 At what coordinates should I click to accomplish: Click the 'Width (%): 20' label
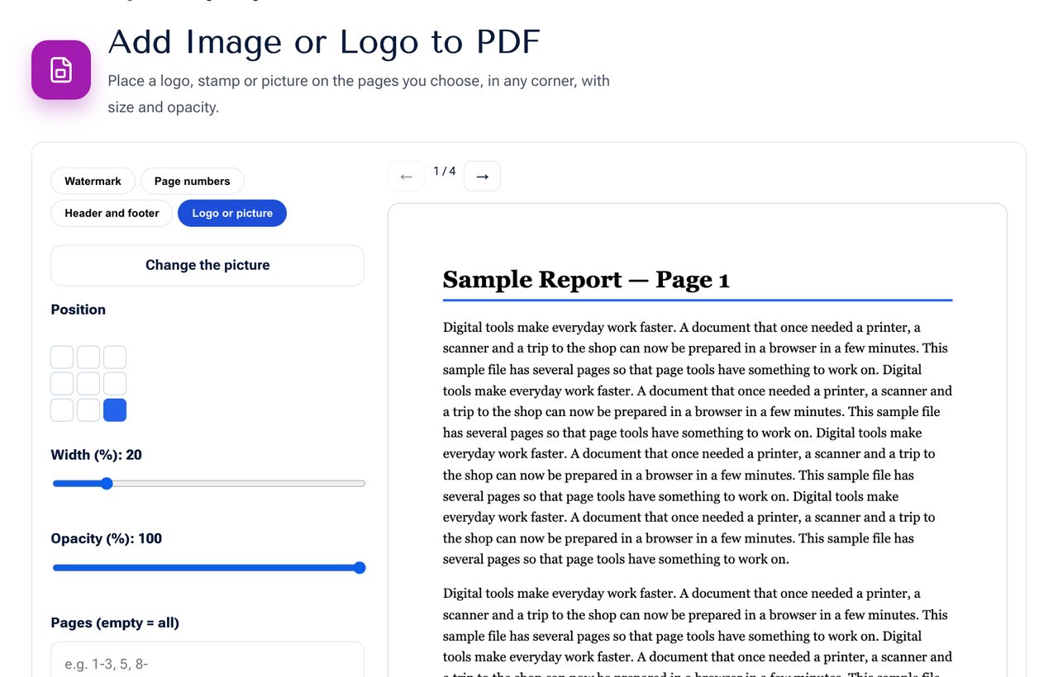pos(96,455)
